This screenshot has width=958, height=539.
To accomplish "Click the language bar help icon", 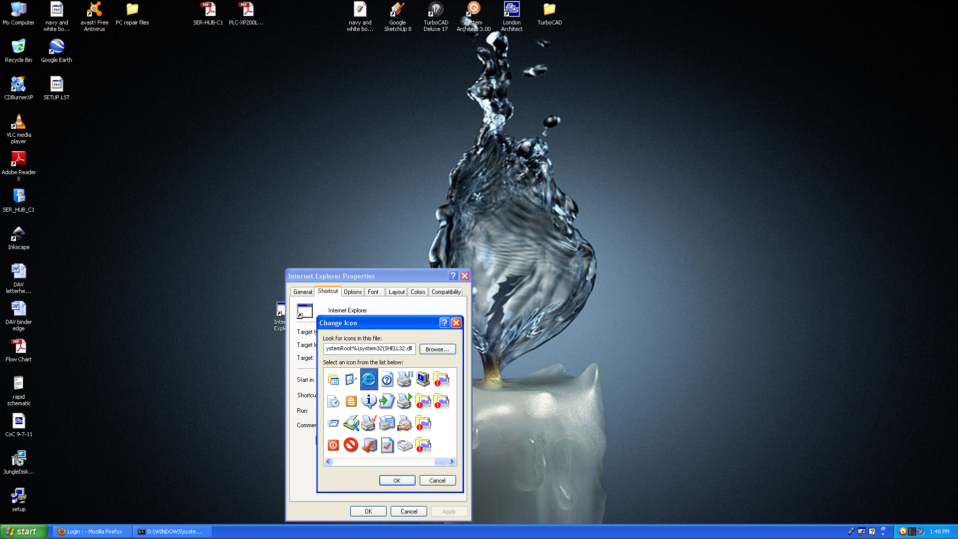I will tap(872, 532).
